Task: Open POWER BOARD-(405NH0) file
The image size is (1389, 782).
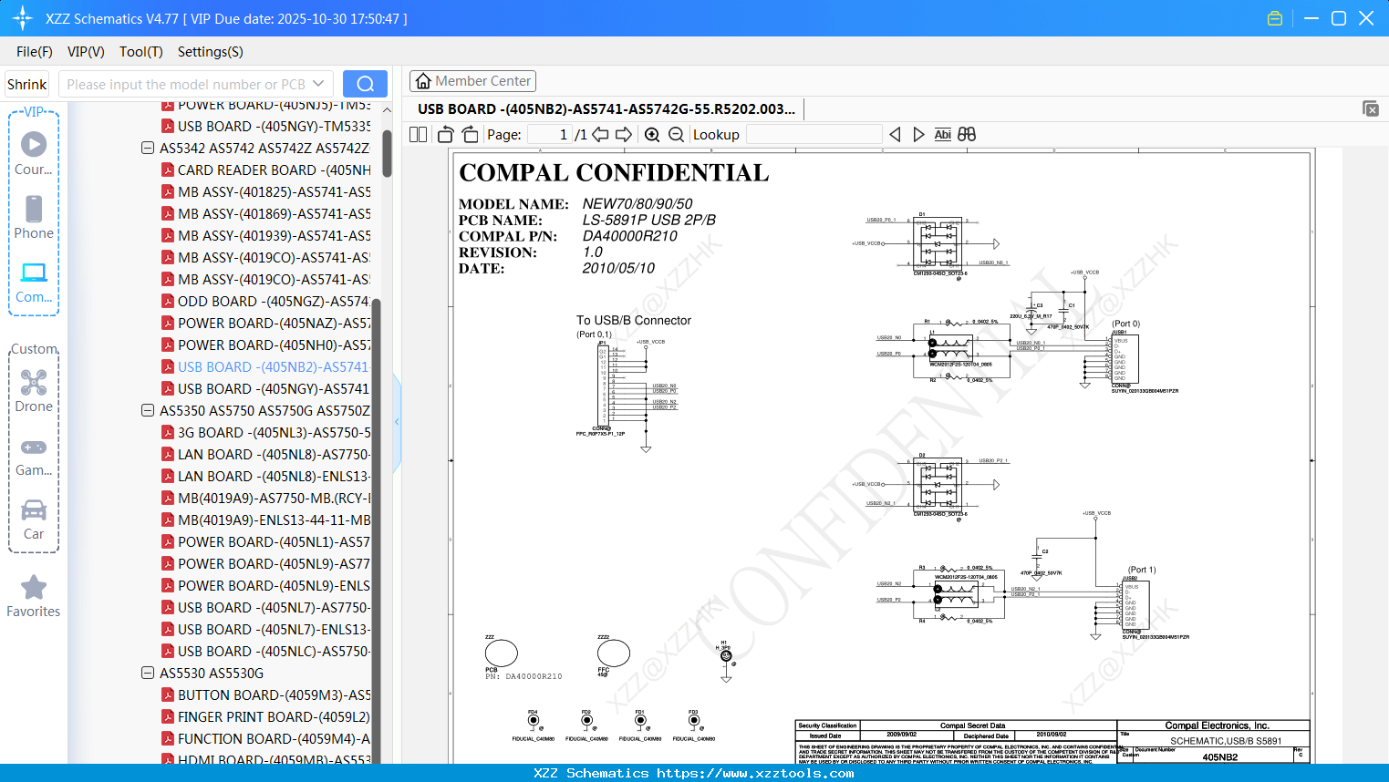Action: click(266, 345)
